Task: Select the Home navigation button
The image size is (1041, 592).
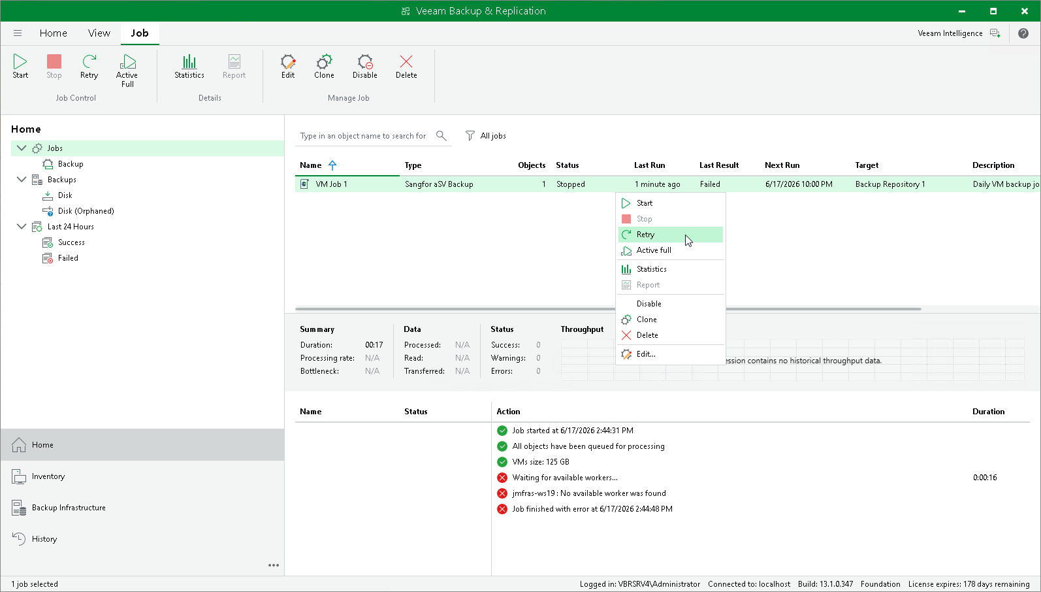Action: [x=142, y=445]
